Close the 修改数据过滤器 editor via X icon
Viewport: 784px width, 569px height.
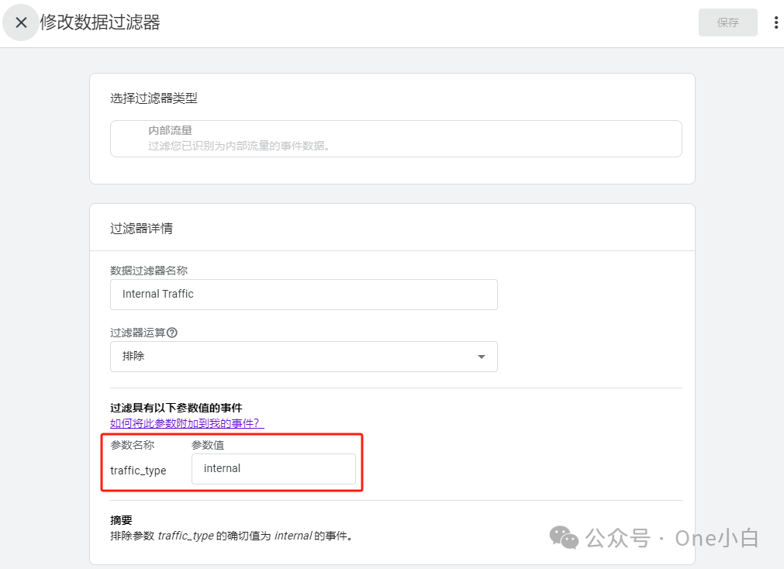point(20,22)
